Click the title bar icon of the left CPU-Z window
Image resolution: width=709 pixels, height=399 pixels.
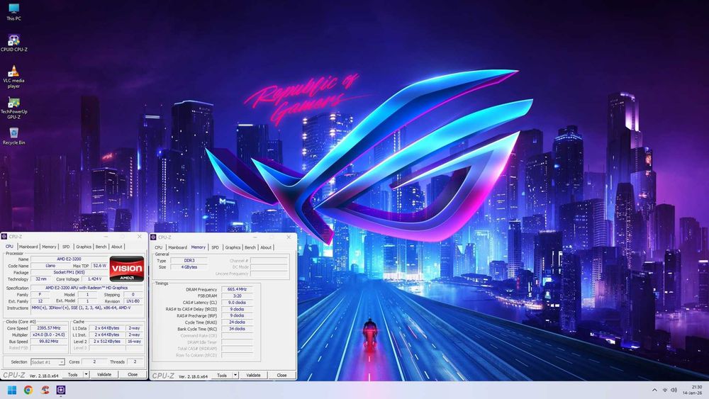pos(4,236)
